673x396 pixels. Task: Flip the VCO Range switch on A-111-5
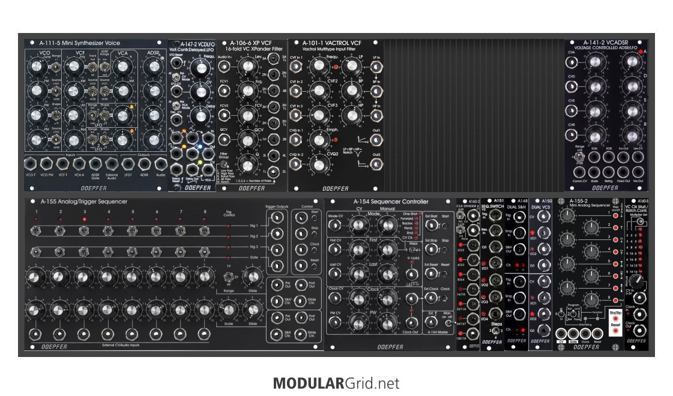click(56, 67)
